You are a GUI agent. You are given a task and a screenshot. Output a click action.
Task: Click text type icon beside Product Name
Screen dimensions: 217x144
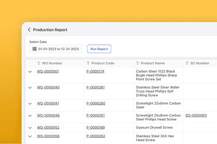coord(138,63)
